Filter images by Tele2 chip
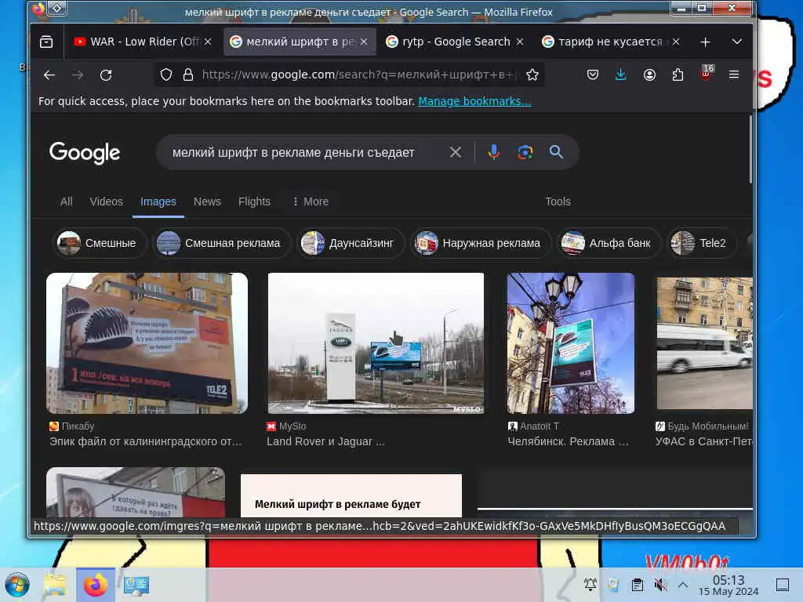 click(701, 243)
